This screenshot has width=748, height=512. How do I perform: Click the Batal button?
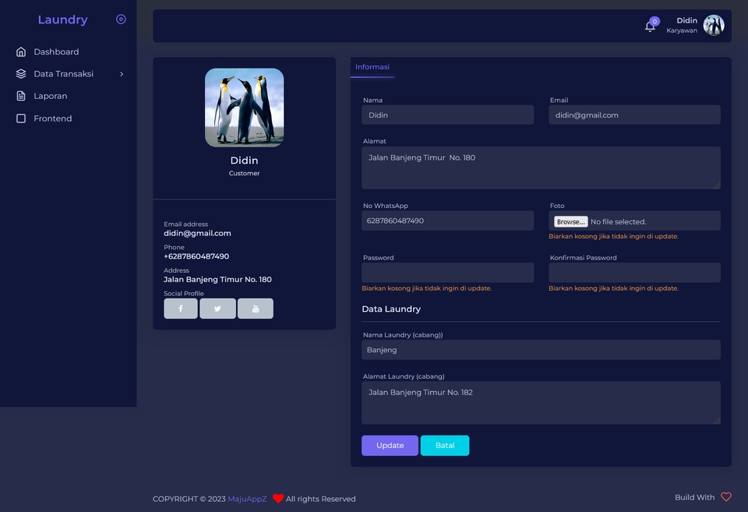coord(445,446)
